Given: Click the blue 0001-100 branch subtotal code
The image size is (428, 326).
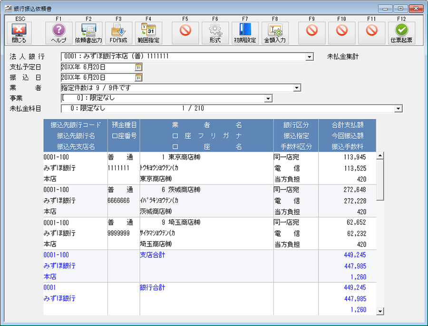Looking at the screenshot, I should click(56, 255).
